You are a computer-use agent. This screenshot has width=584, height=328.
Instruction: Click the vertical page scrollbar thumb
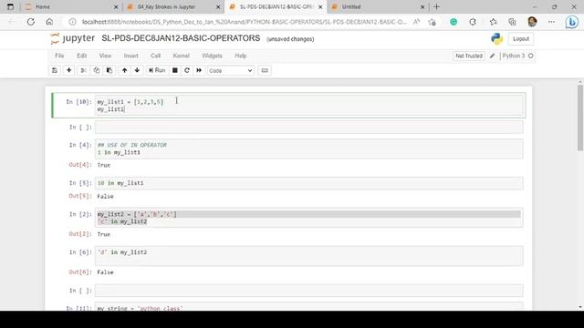coord(580,118)
